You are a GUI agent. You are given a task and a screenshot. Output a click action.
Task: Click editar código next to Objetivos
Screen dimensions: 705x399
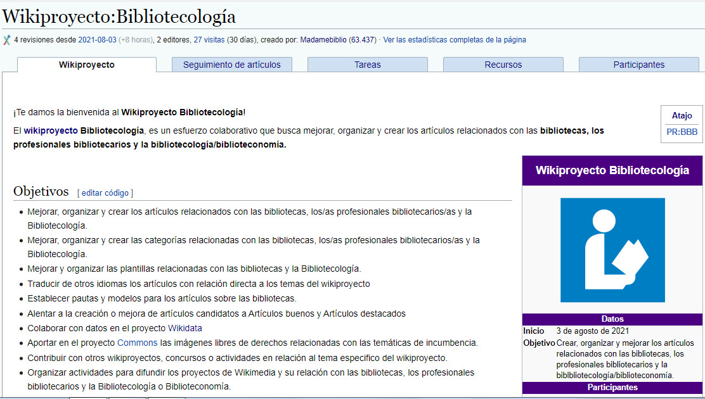[105, 193]
